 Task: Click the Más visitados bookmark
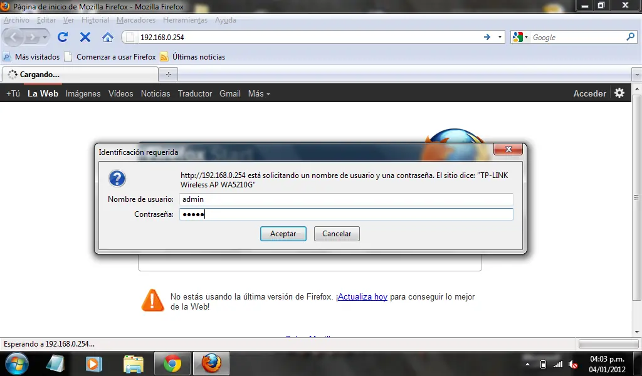click(31, 57)
